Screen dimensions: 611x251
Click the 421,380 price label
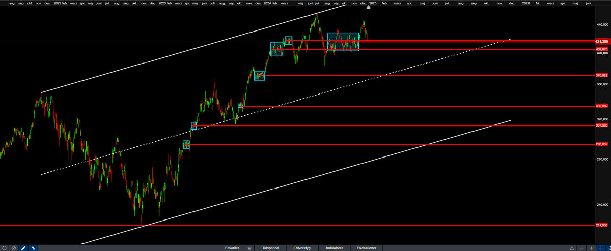602,41
